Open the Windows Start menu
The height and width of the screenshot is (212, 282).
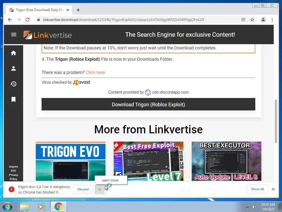point(7,206)
